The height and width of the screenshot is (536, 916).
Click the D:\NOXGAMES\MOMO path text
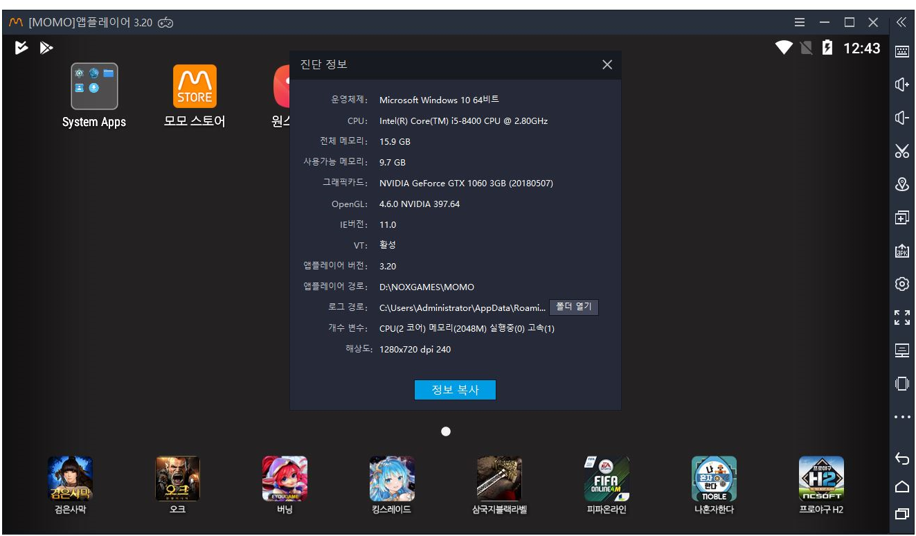coord(426,287)
